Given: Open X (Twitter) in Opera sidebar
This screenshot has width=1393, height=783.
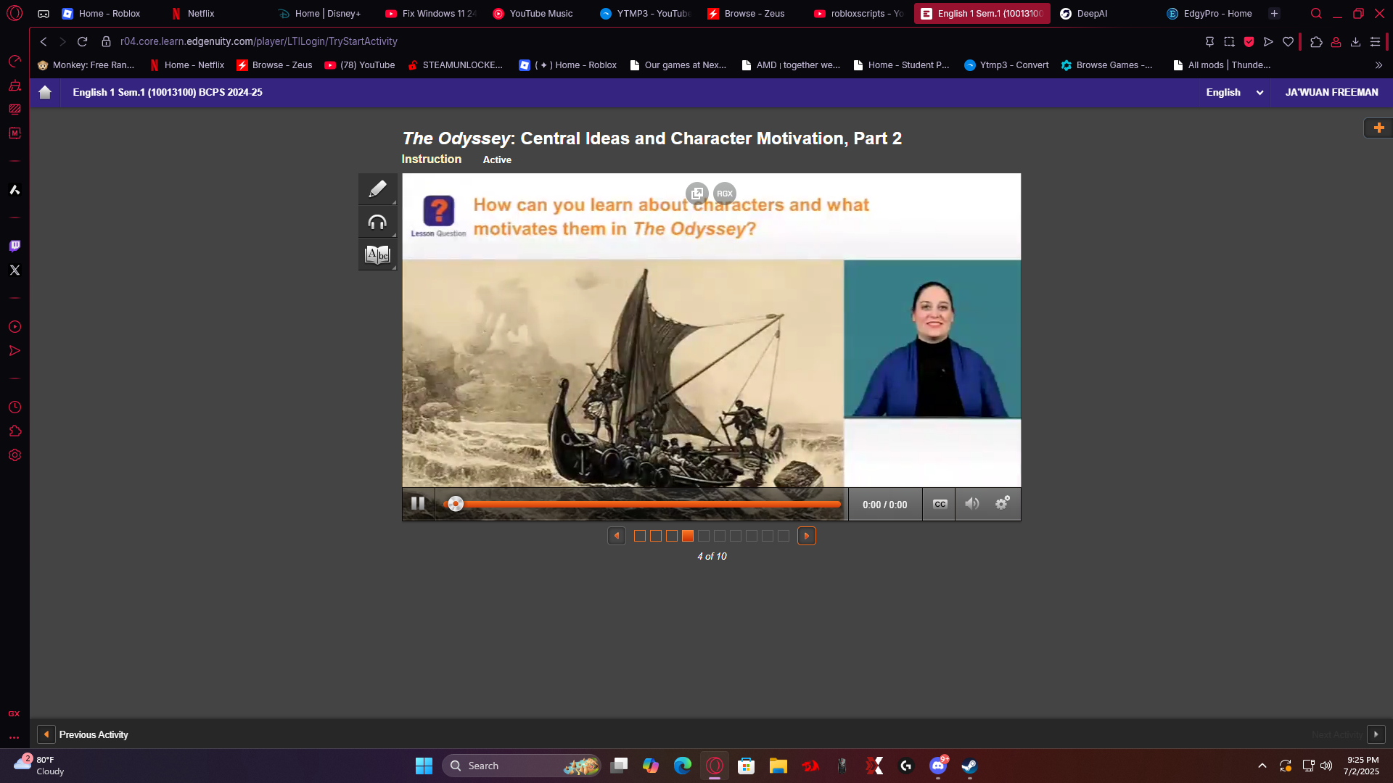Looking at the screenshot, I should [15, 270].
